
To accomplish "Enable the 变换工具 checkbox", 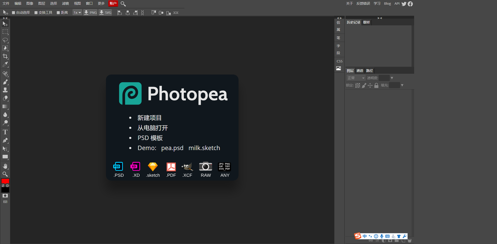I will tap(36, 13).
